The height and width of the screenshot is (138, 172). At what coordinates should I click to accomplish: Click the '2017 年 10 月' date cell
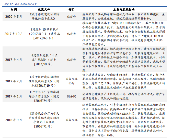(14, 34)
